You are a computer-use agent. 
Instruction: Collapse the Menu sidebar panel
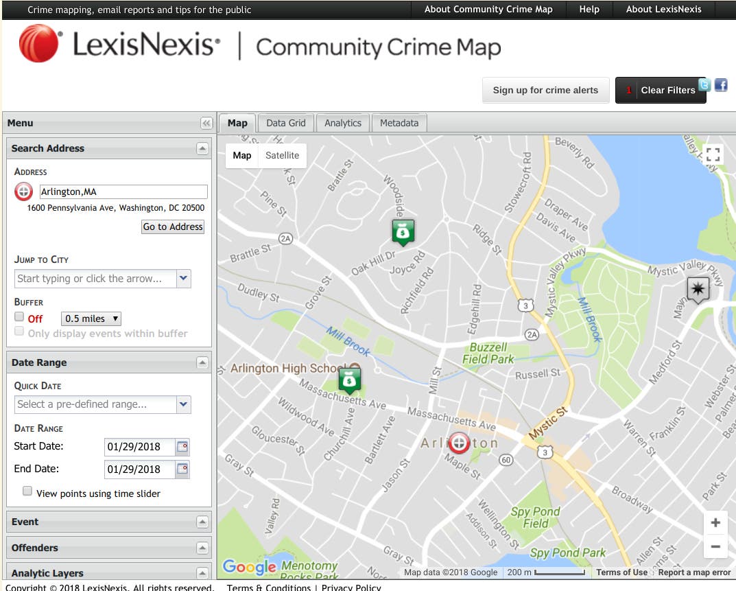[x=206, y=124]
